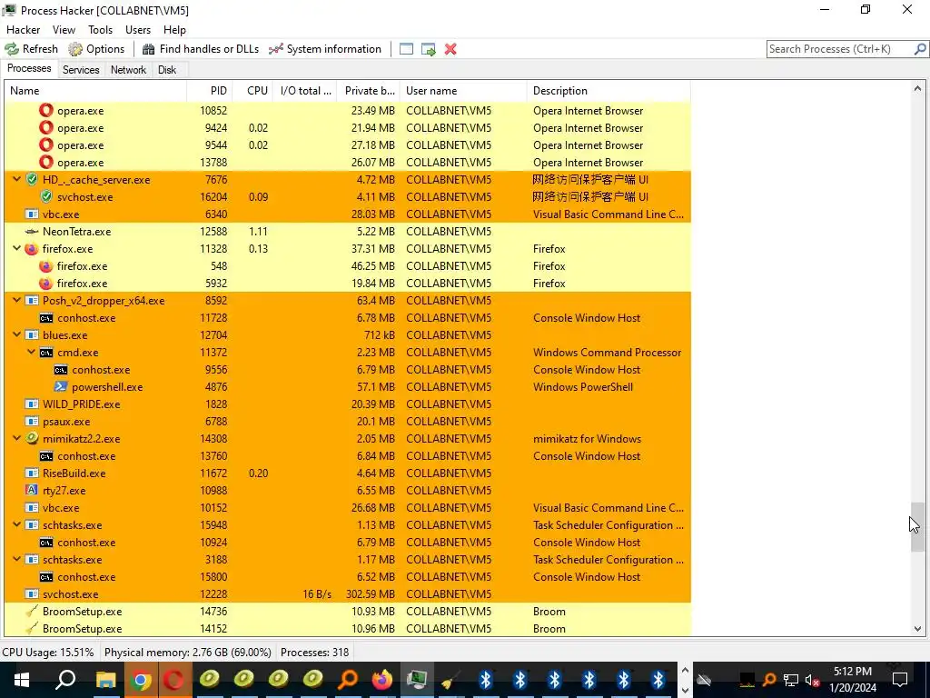Collapse the firefox.exe 11328 tree node
The height and width of the screenshot is (698, 930).
point(17,249)
